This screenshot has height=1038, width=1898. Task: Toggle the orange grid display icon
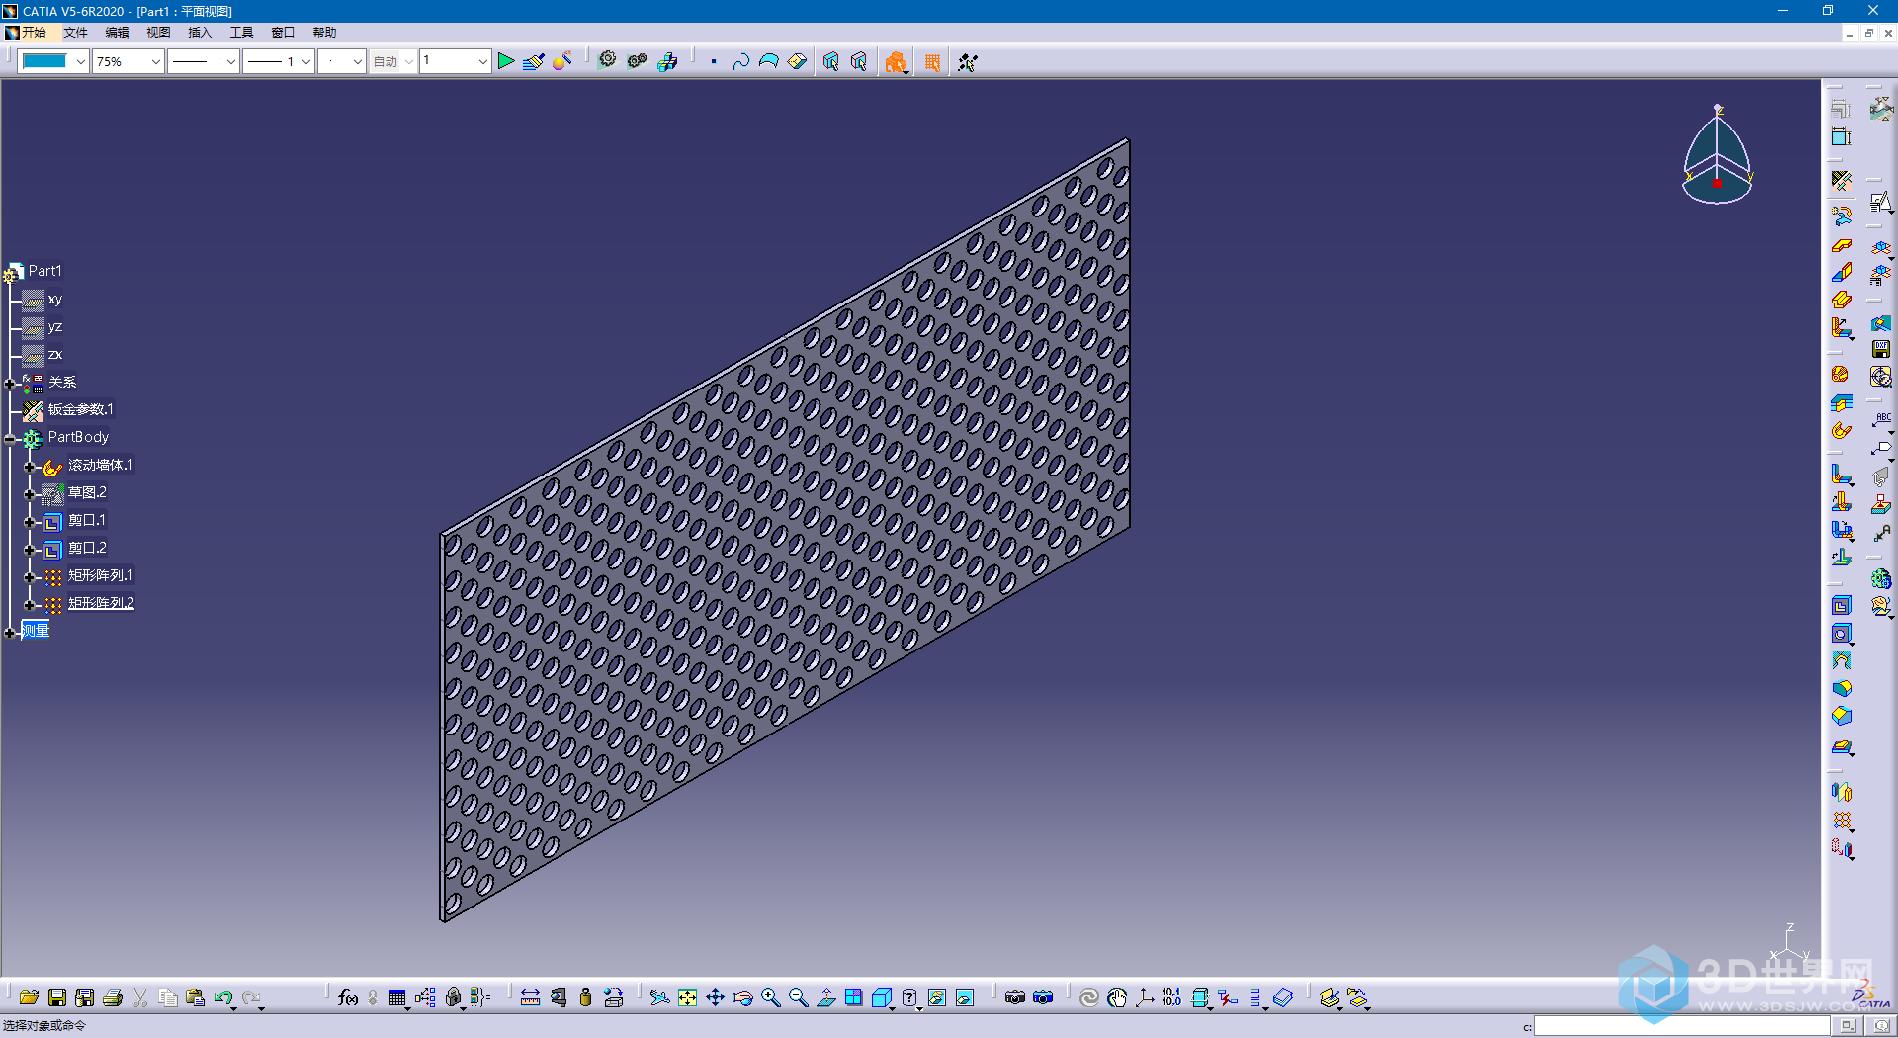click(932, 62)
